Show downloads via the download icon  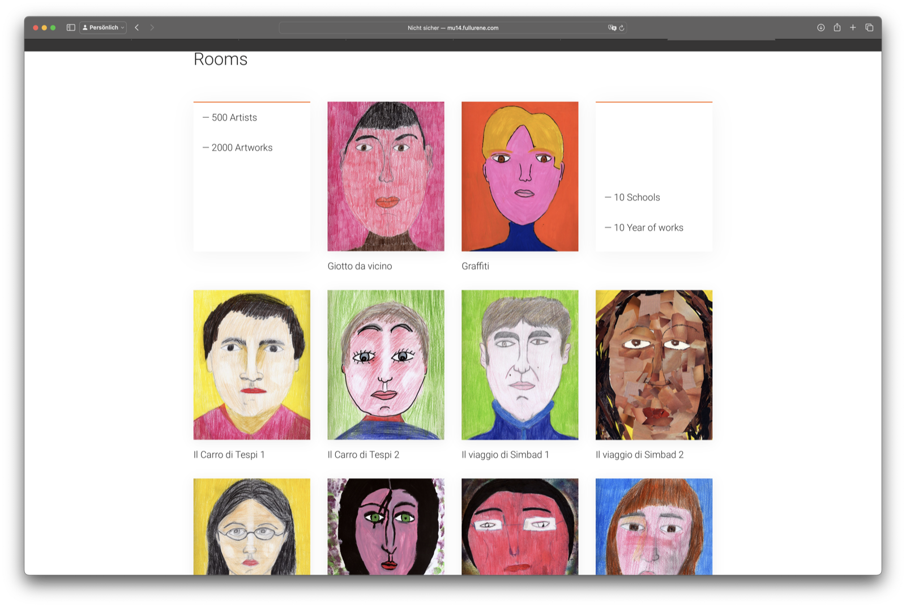pyautogui.click(x=820, y=27)
